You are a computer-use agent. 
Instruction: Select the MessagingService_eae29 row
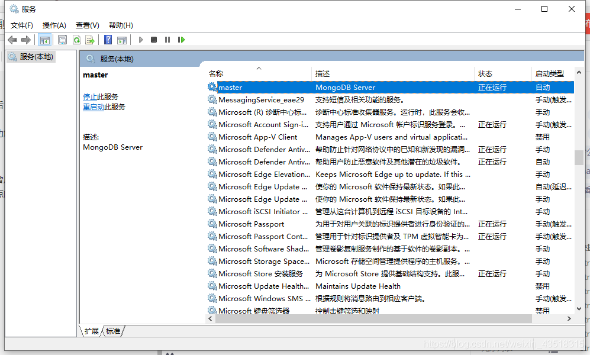(x=391, y=99)
